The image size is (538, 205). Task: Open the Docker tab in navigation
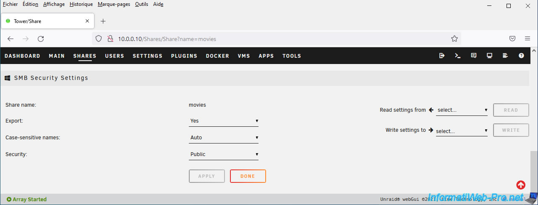(217, 56)
